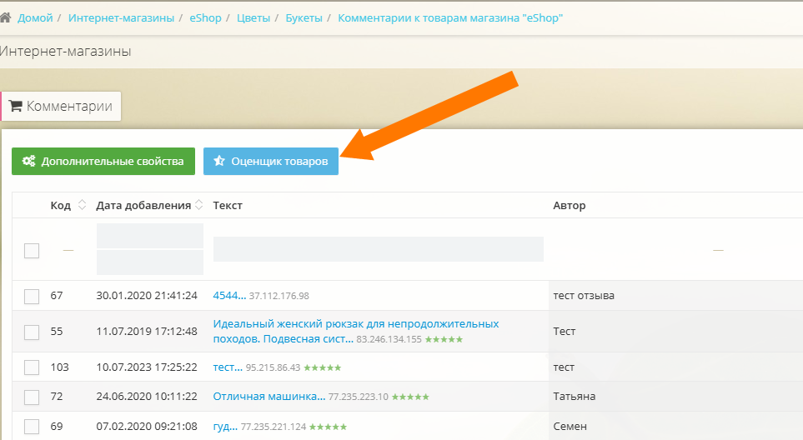Click the sort arrows next to Код
Viewport: 803px width, 440px height.
[82, 206]
